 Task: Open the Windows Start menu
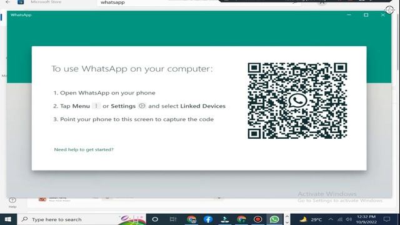pos(8,219)
